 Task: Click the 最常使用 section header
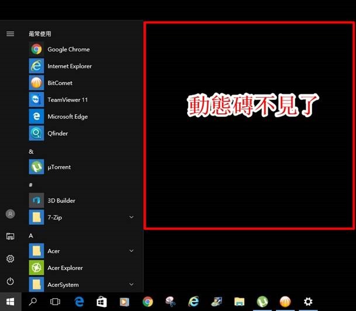click(x=40, y=34)
